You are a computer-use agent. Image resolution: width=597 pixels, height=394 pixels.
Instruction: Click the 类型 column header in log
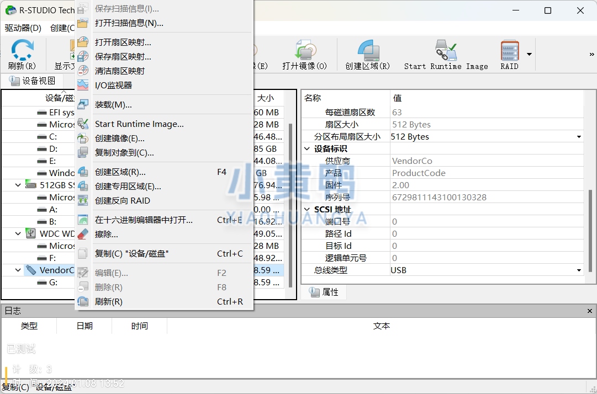click(29, 326)
